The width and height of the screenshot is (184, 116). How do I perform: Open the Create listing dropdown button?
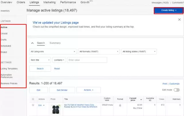(169, 10)
